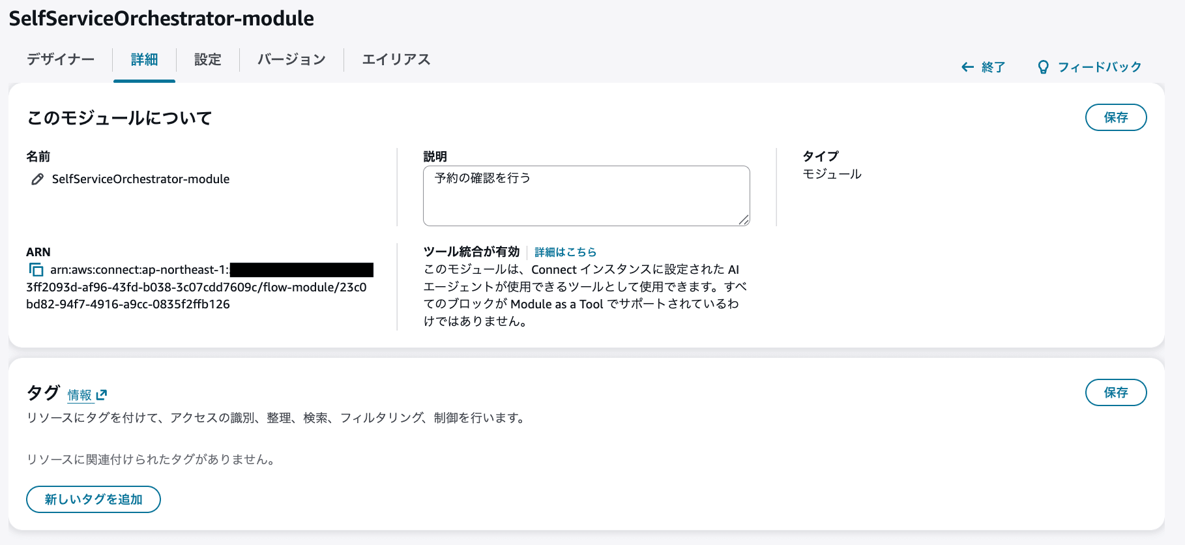Click the module name SelfServiceOrchestrator-module under 名前
Screen dimensions: 1185x545
pyautogui.click(x=141, y=179)
